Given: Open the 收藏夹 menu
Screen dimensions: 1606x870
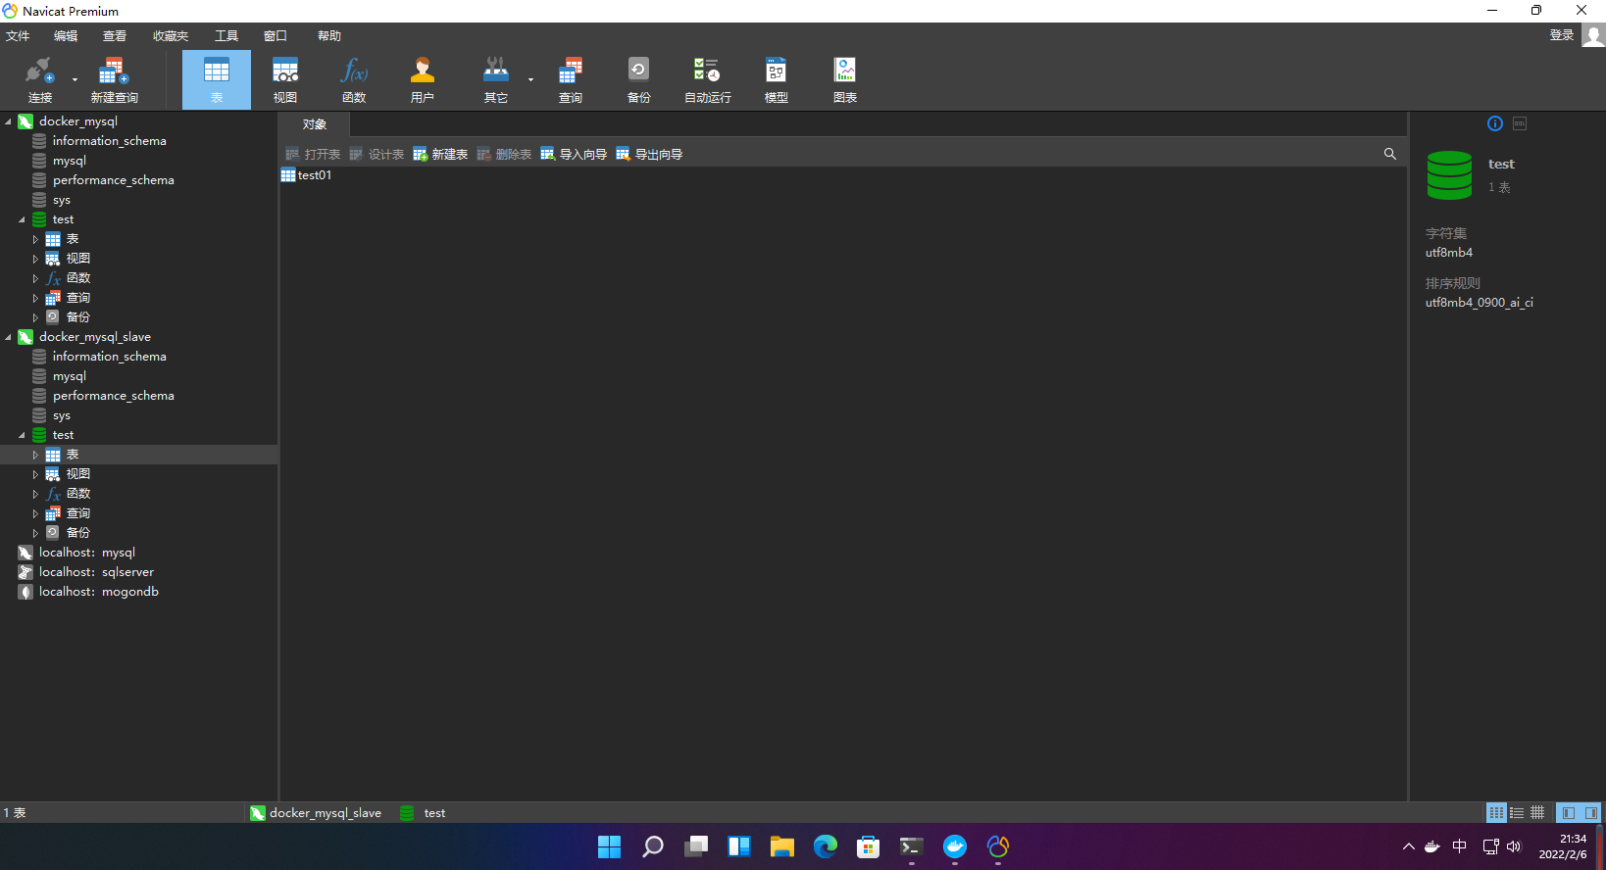Looking at the screenshot, I should click(x=171, y=35).
